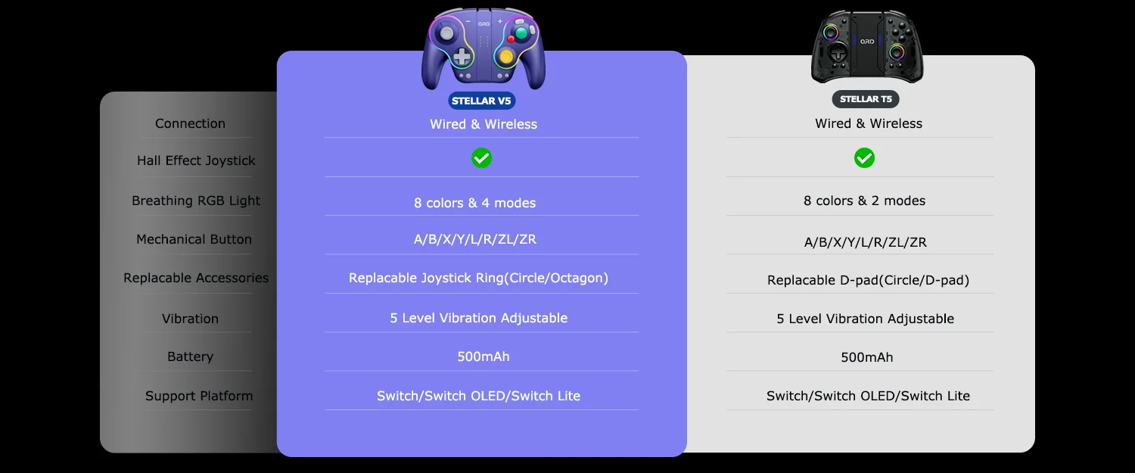Click A/B/X/Y/L/R/ZL/ZR in the T5 column

tap(865, 242)
